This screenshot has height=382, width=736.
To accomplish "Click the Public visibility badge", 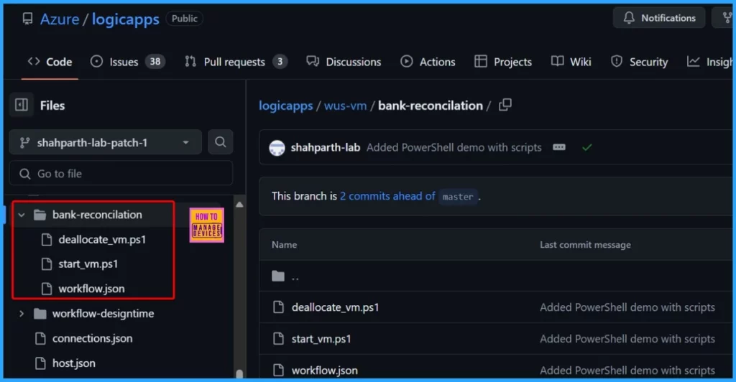I will pyautogui.click(x=185, y=18).
